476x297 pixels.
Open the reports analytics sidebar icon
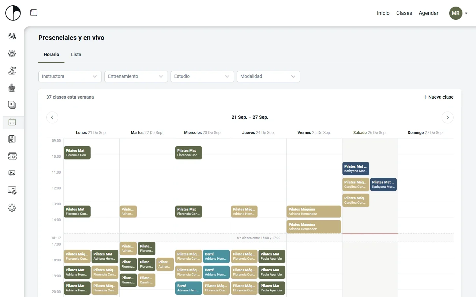pos(12,190)
